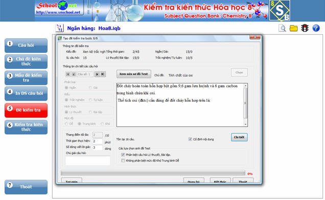
Task: Go to the next question arrow
Action: pos(97,74)
